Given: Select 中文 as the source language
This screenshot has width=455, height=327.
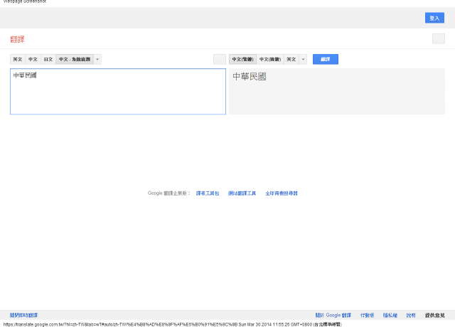Looking at the screenshot, I should point(33,59).
